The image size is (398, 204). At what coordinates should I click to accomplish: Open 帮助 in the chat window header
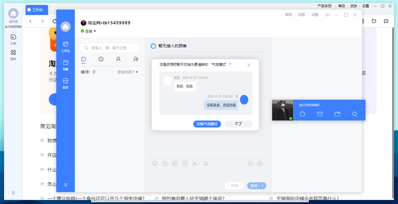click(x=289, y=15)
